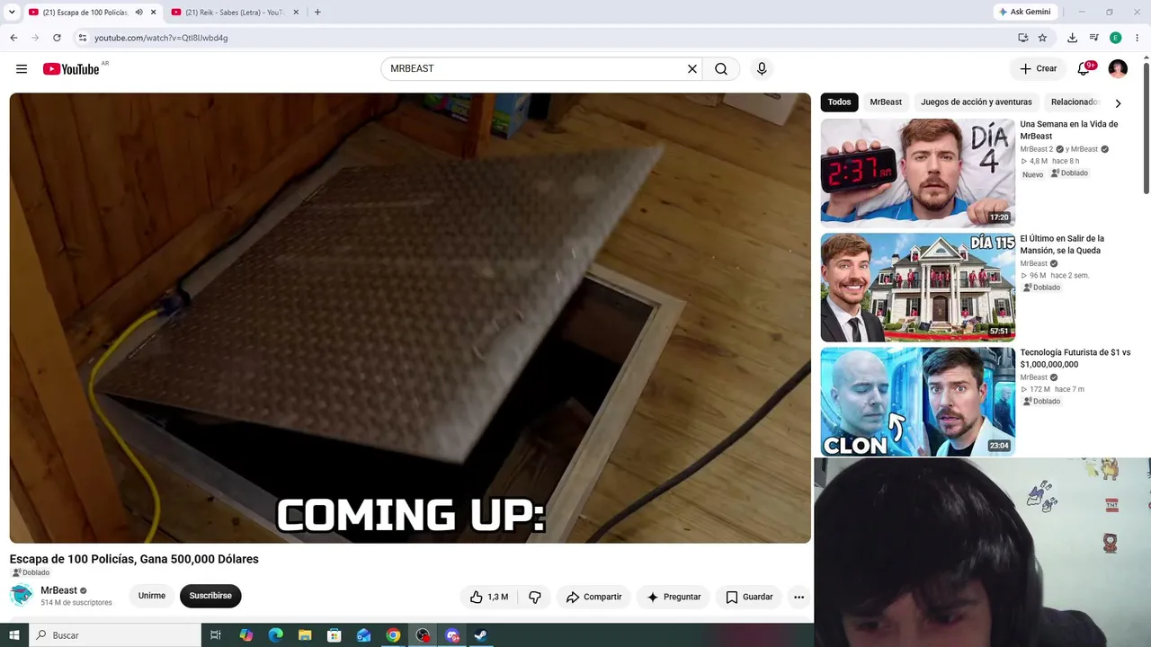This screenshot has width=1151, height=647.
Task: Open a new Chrome tab
Action: pos(317,13)
